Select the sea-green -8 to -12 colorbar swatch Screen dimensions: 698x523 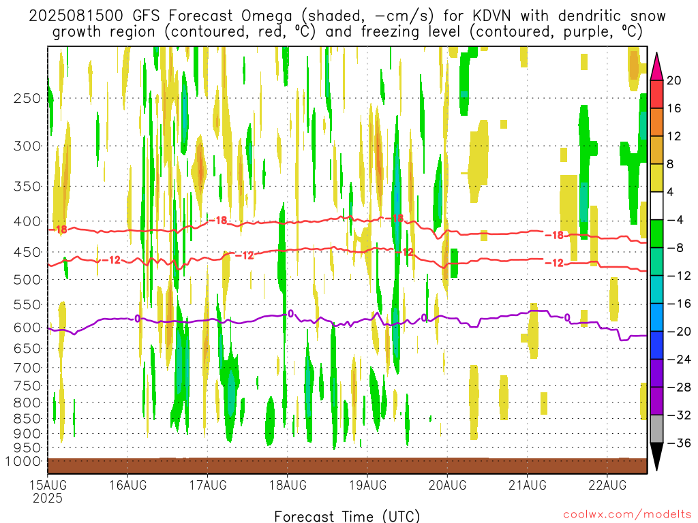coord(656,261)
